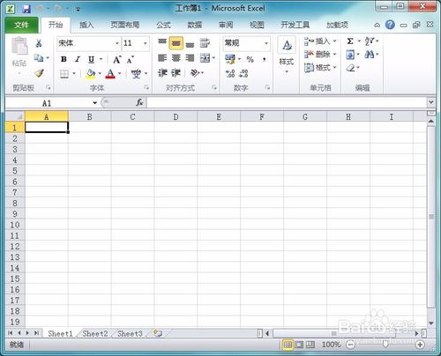Click the Paste clipboard icon
Image resolution: width=441 pixels, height=356 pixels.
click(19, 46)
